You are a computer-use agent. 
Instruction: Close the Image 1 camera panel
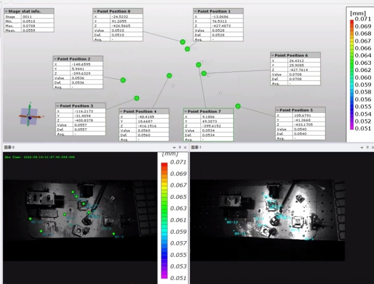pyautogui.click(x=372, y=147)
